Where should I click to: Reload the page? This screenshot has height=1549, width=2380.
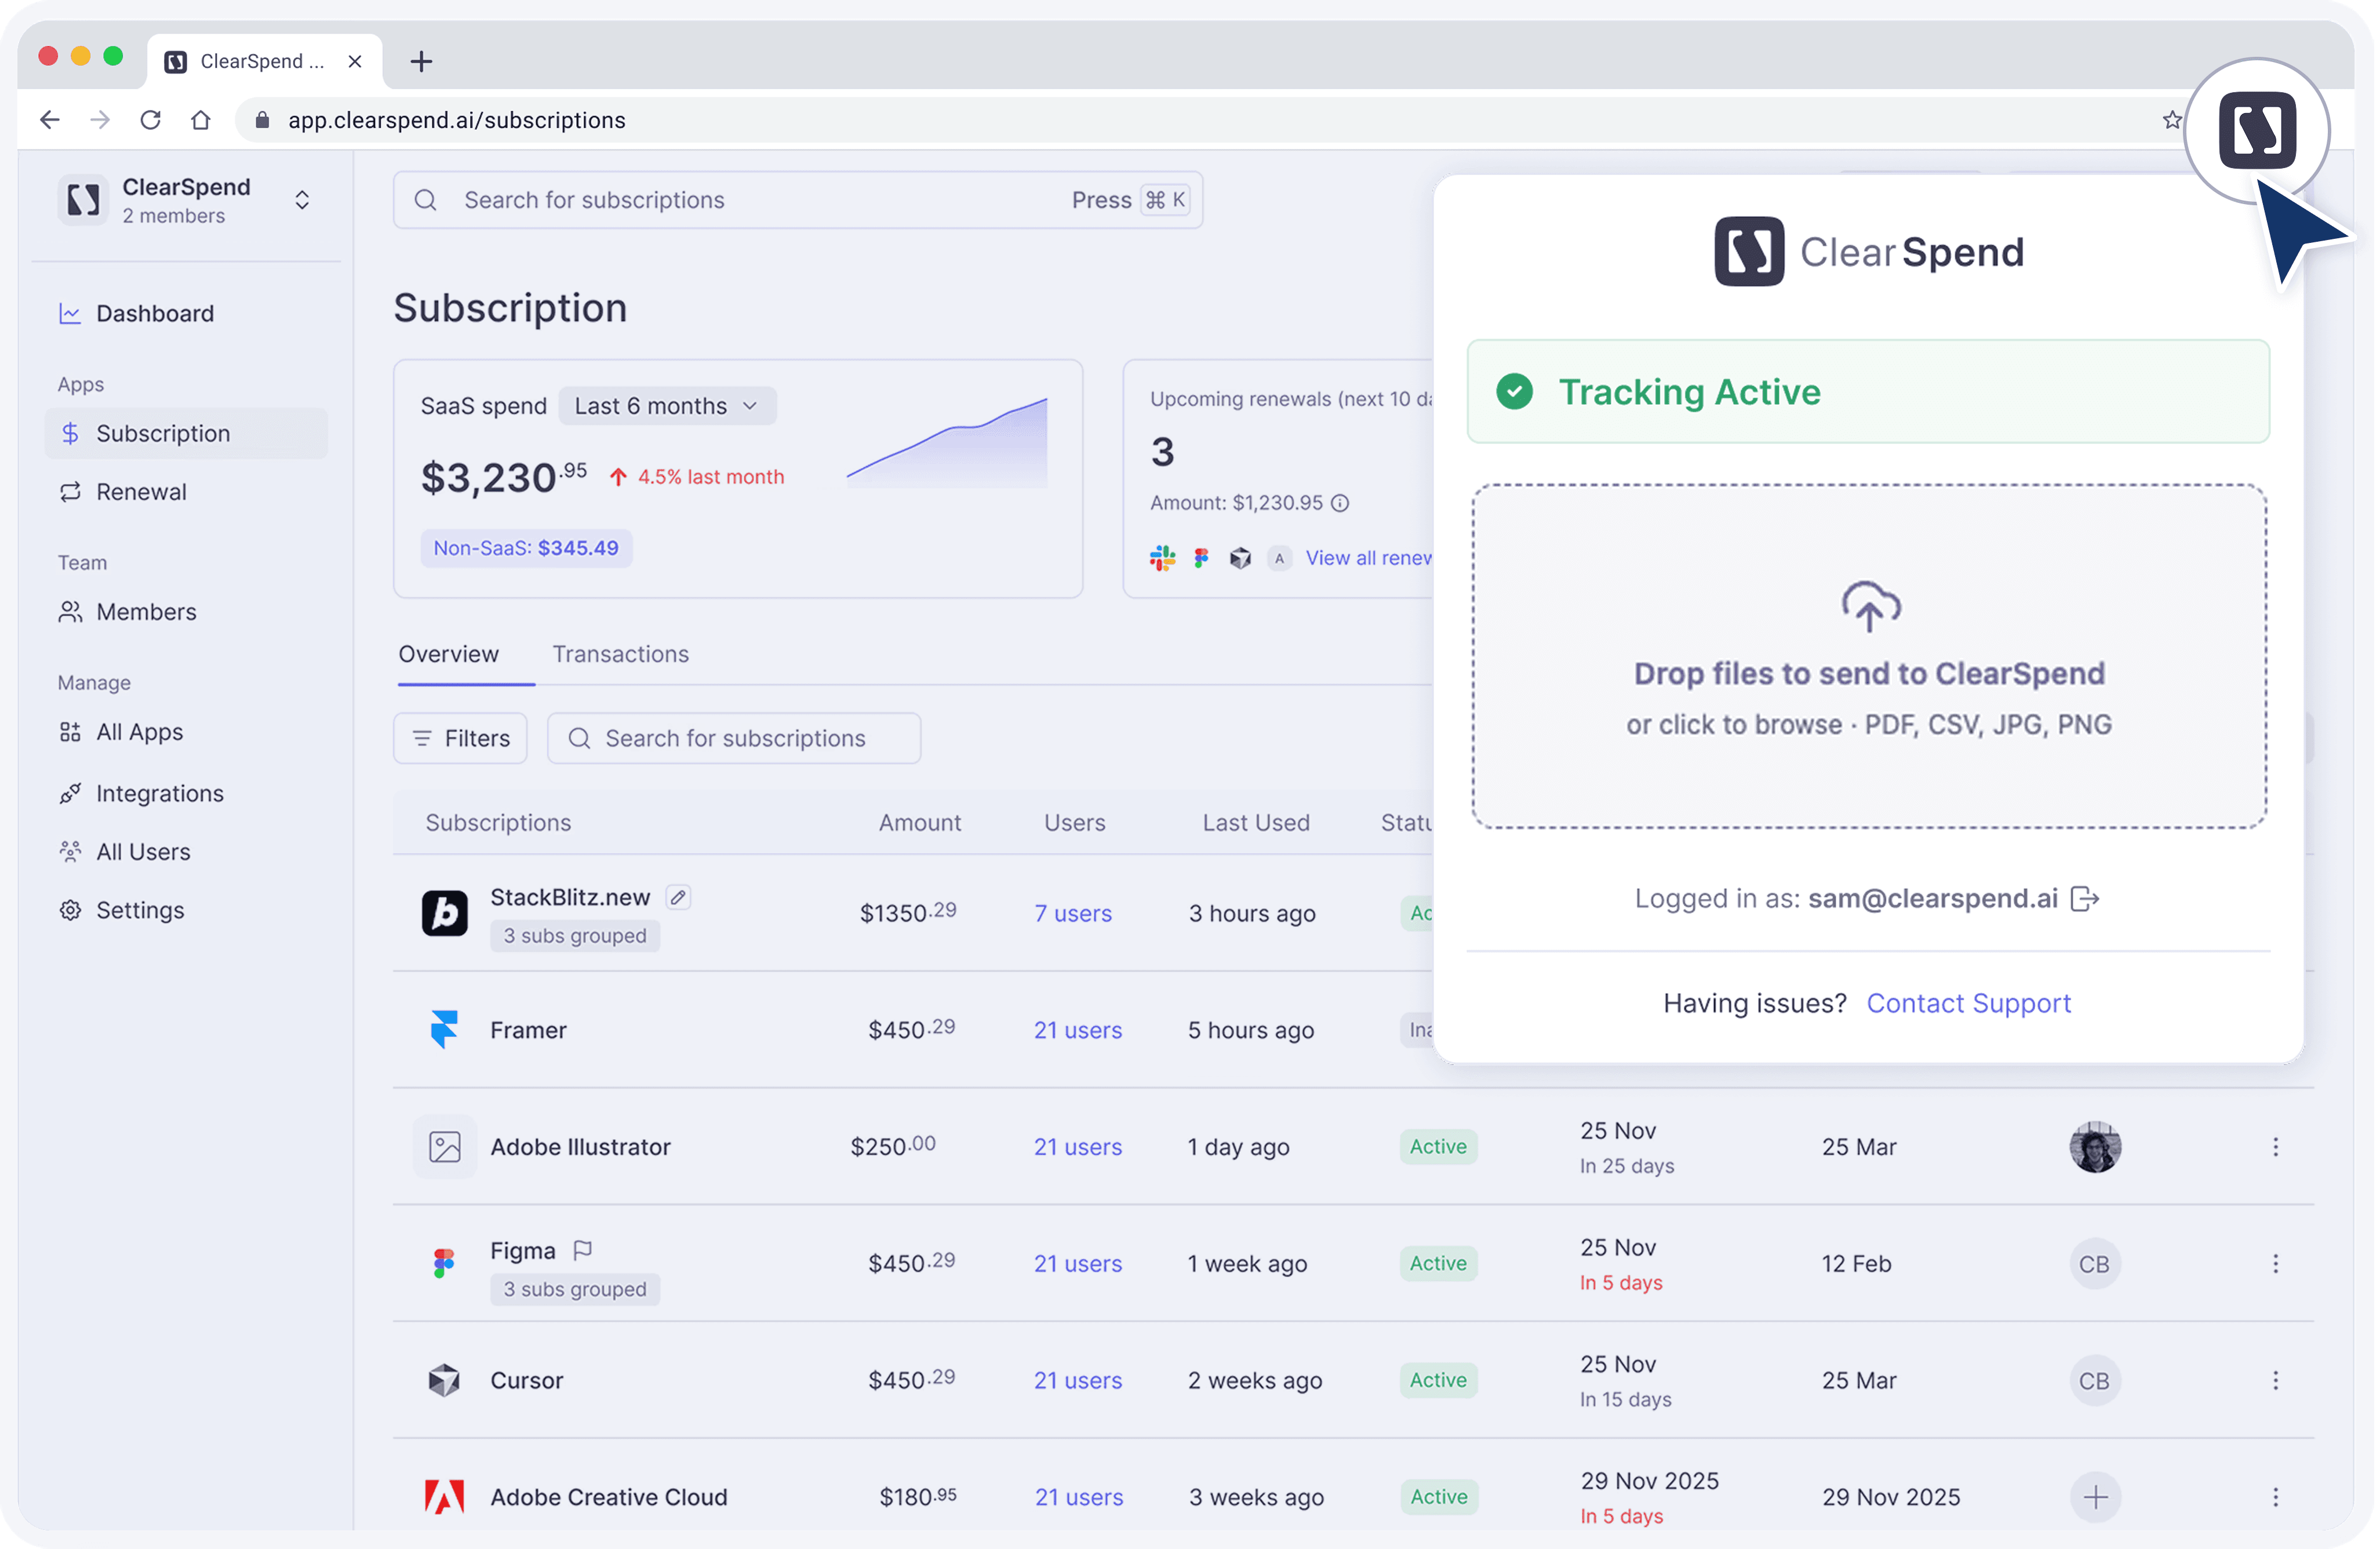150,120
